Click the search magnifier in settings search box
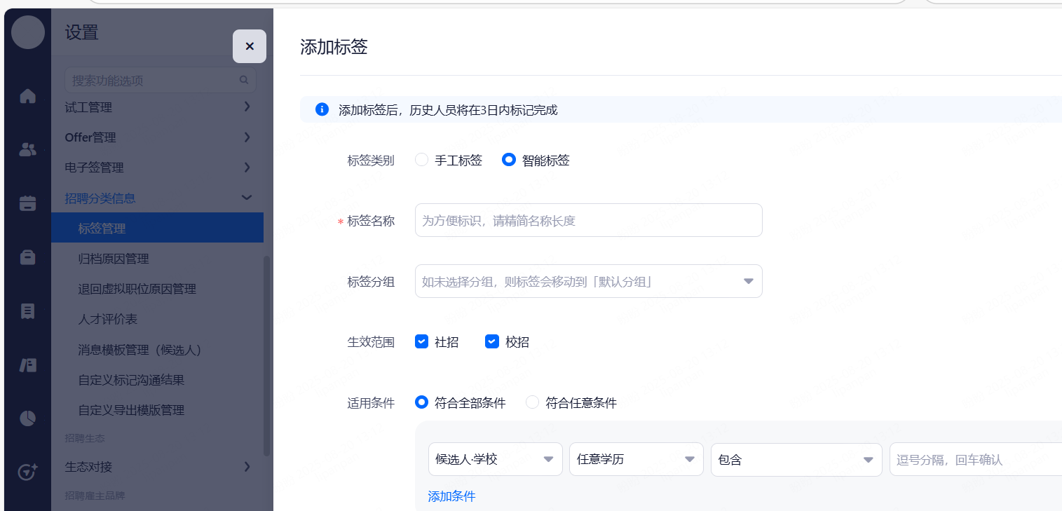 pos(244,81)
